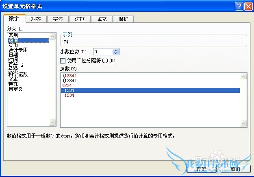This screenshot has height=177, width=254.
Task: Select the 填充 tab
Action: point(102,19)
